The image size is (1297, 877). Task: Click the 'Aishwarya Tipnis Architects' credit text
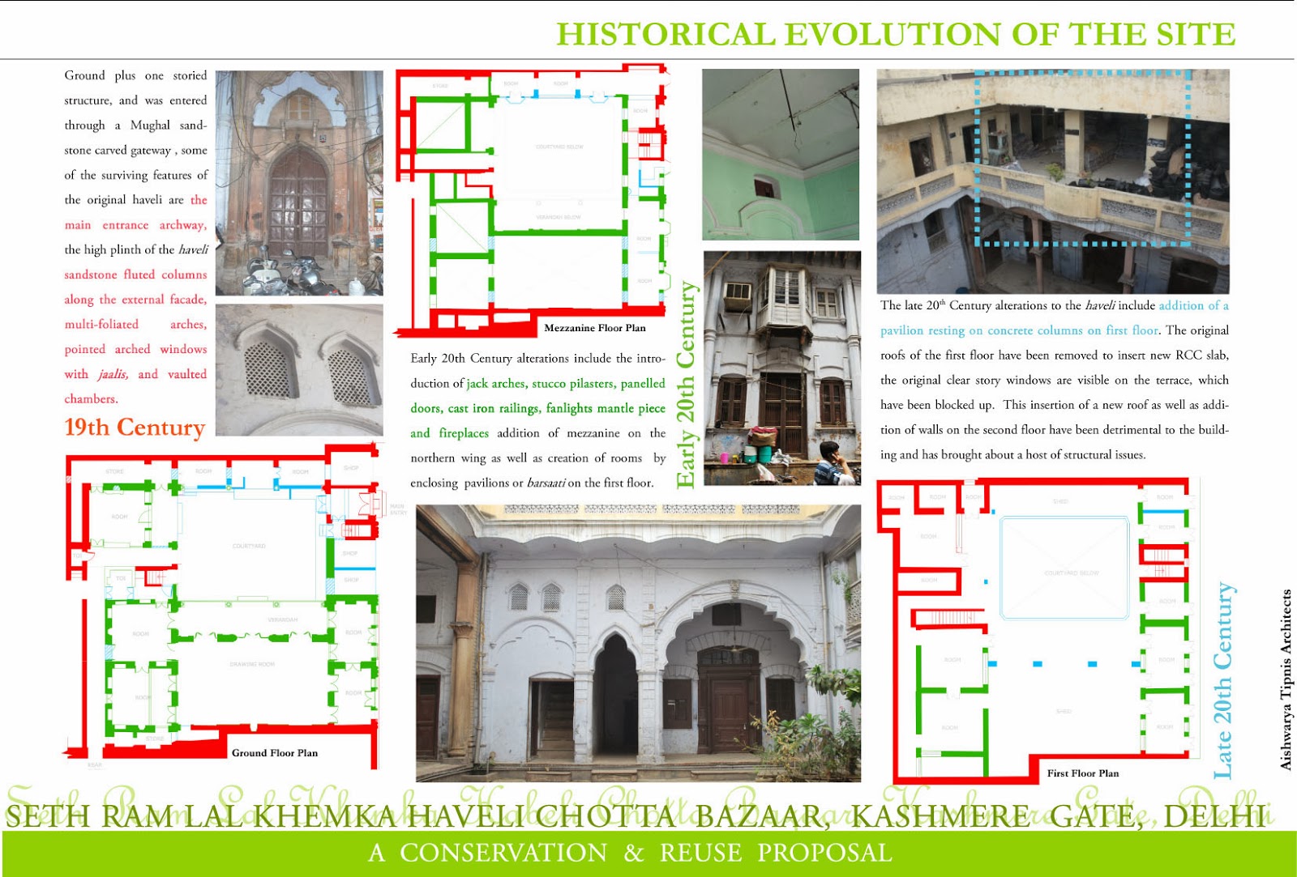1286,679
